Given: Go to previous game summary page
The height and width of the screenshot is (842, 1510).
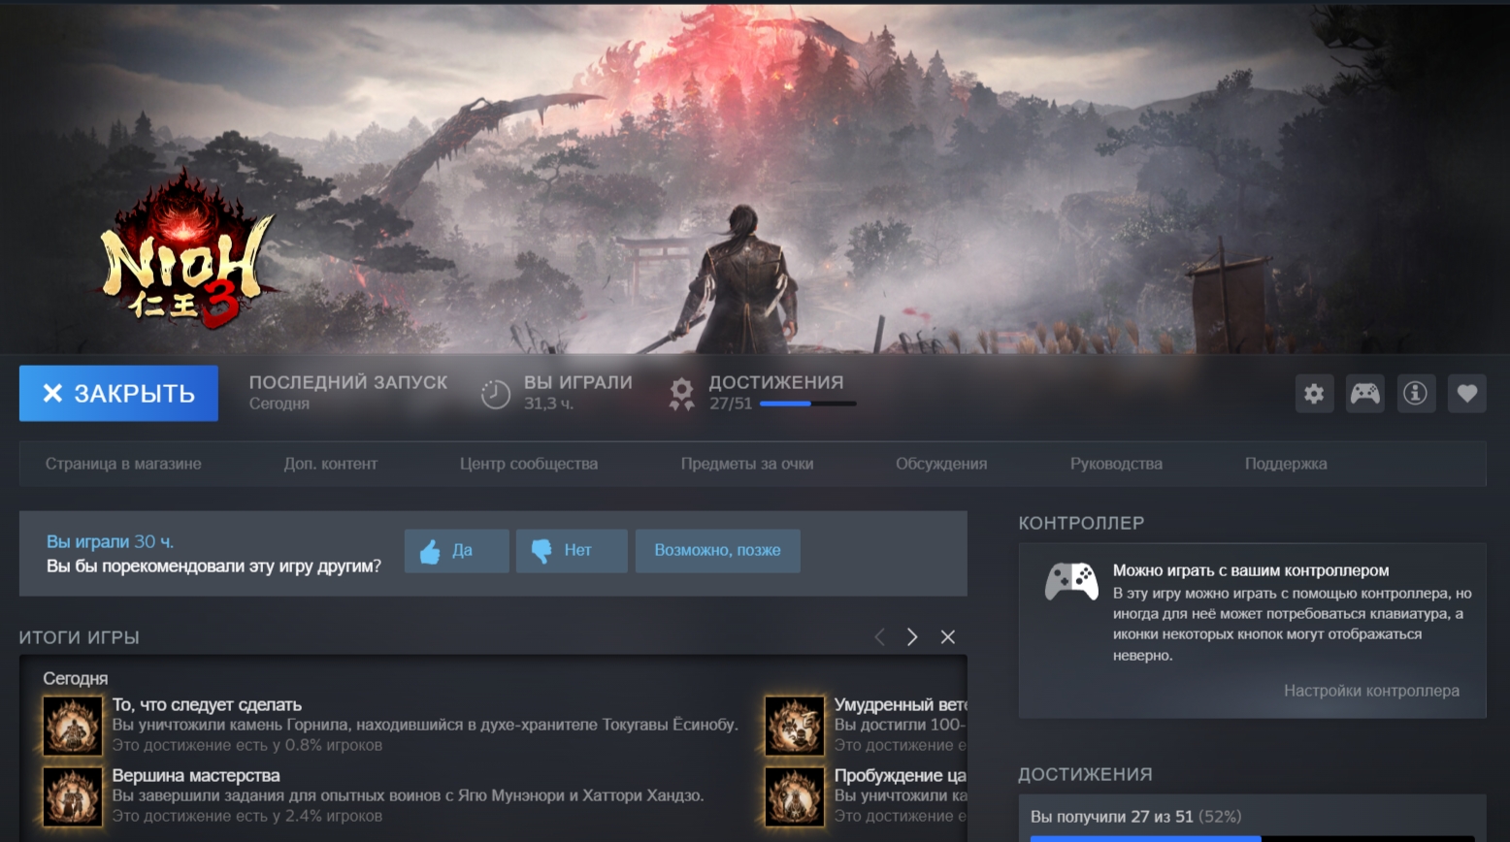Looking at the screenshot, I should coord(880,637).
